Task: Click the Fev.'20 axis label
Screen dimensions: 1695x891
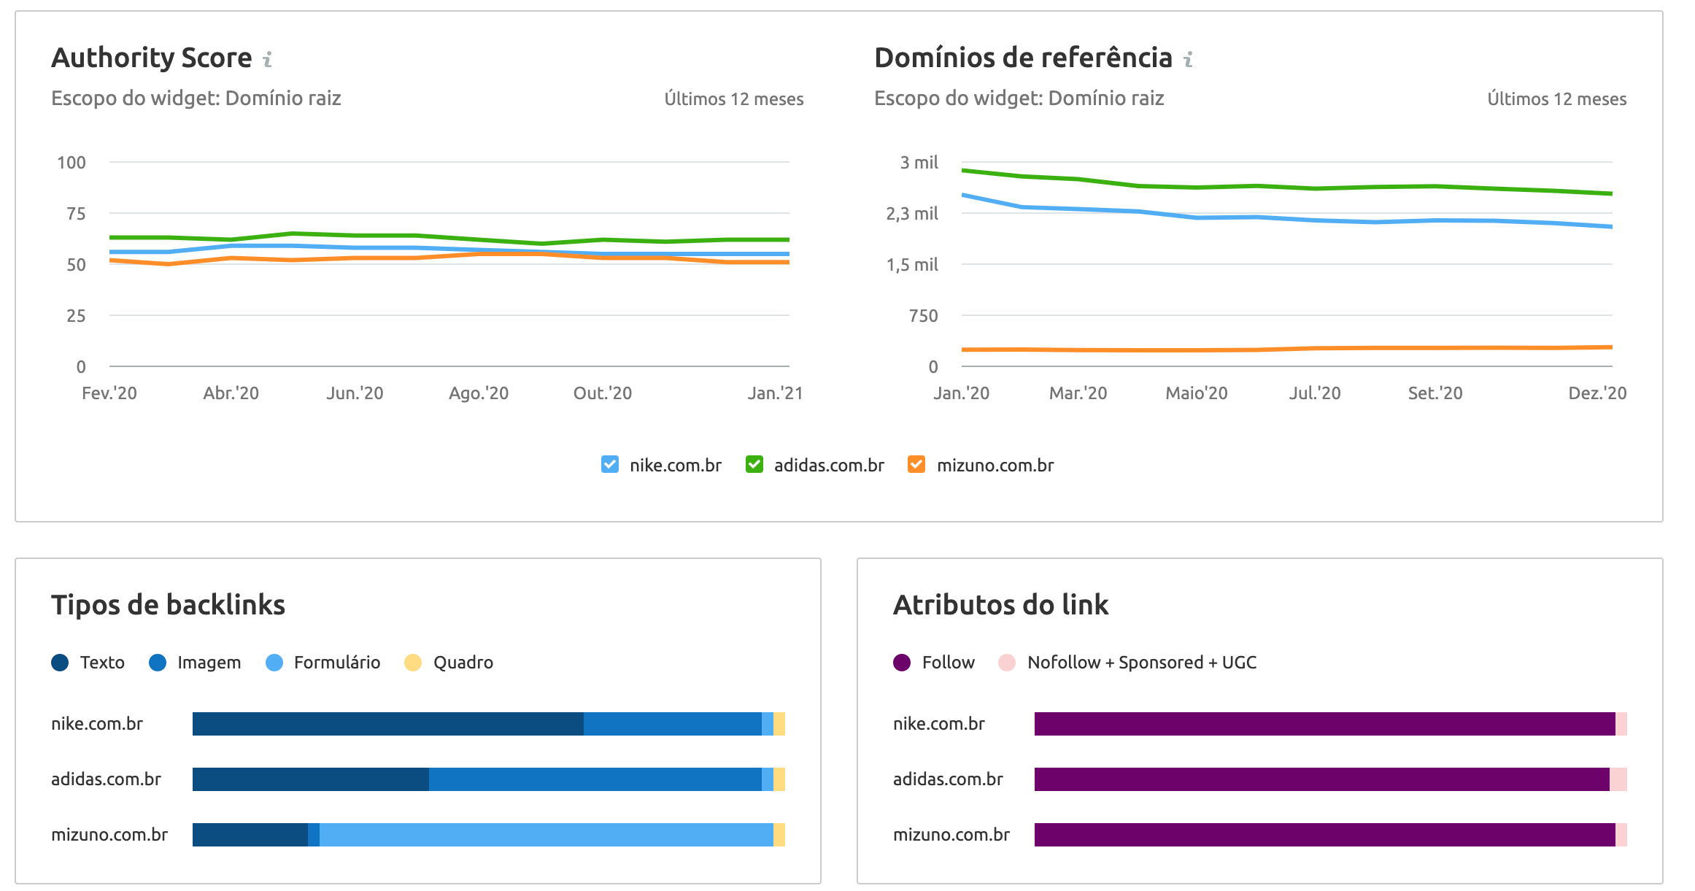Action: click(x=109, y=393)
